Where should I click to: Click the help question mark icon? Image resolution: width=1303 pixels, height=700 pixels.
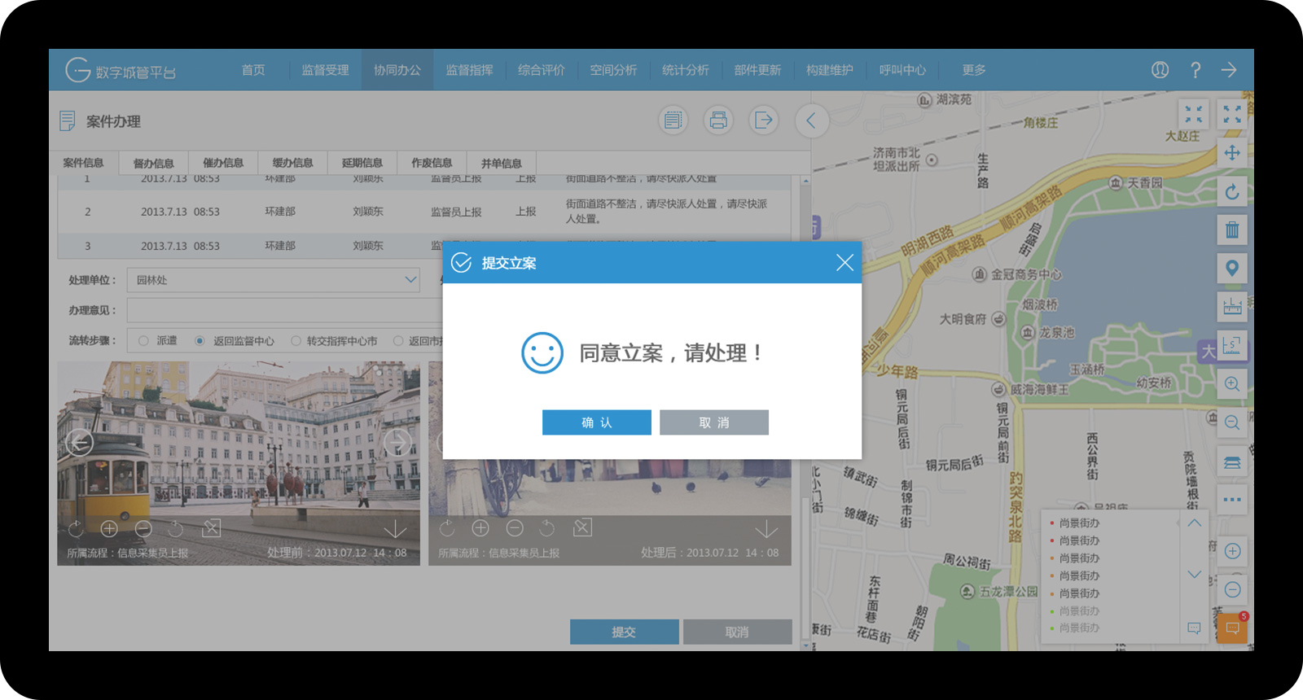(1196, 70)
